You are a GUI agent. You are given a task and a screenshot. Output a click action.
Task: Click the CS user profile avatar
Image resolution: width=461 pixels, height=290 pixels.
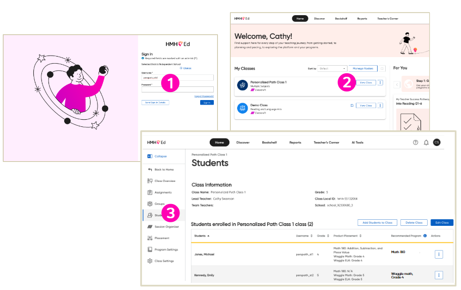pos(437,142)
